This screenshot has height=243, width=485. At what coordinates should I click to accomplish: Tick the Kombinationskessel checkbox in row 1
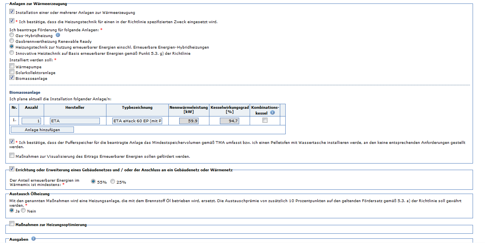pyautogui.click(x=265, y=120)
